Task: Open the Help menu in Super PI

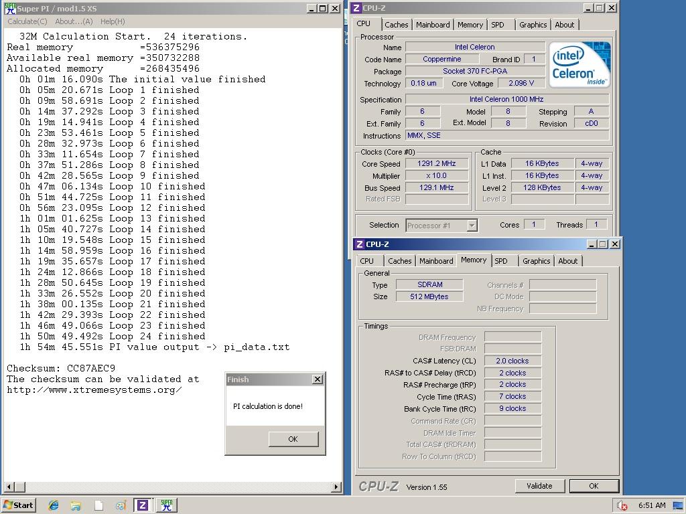Action: [x=113, y=21]
